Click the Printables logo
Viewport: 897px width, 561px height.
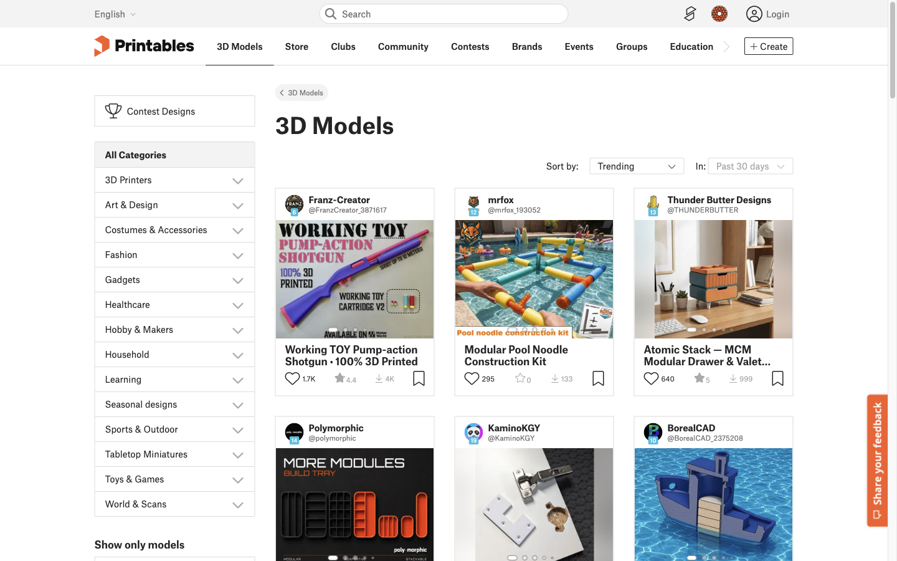[x=144, y=46]
